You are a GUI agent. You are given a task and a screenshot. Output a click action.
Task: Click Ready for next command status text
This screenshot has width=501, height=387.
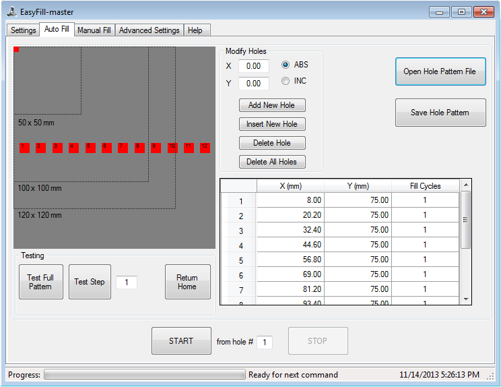[x=293, y=374]
